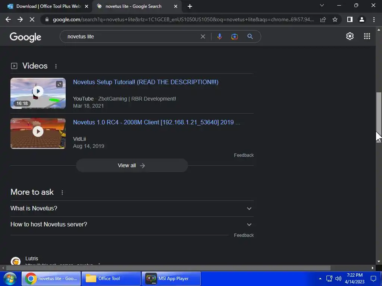
Task: Open Videos section options menu
Action: (x=56, y=66)
